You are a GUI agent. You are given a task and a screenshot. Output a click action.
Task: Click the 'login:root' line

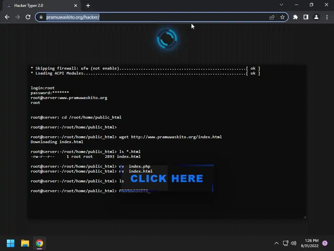(43, 88)
